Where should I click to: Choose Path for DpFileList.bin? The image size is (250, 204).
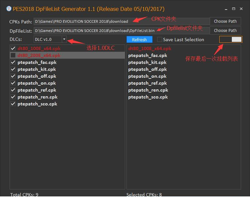tap(225, 30)
